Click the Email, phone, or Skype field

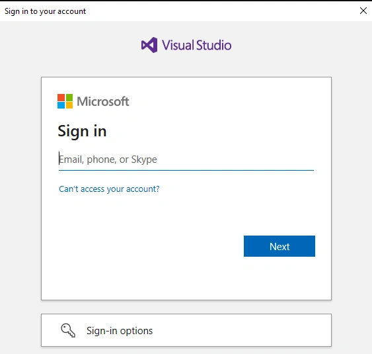(x=186, y=159)
